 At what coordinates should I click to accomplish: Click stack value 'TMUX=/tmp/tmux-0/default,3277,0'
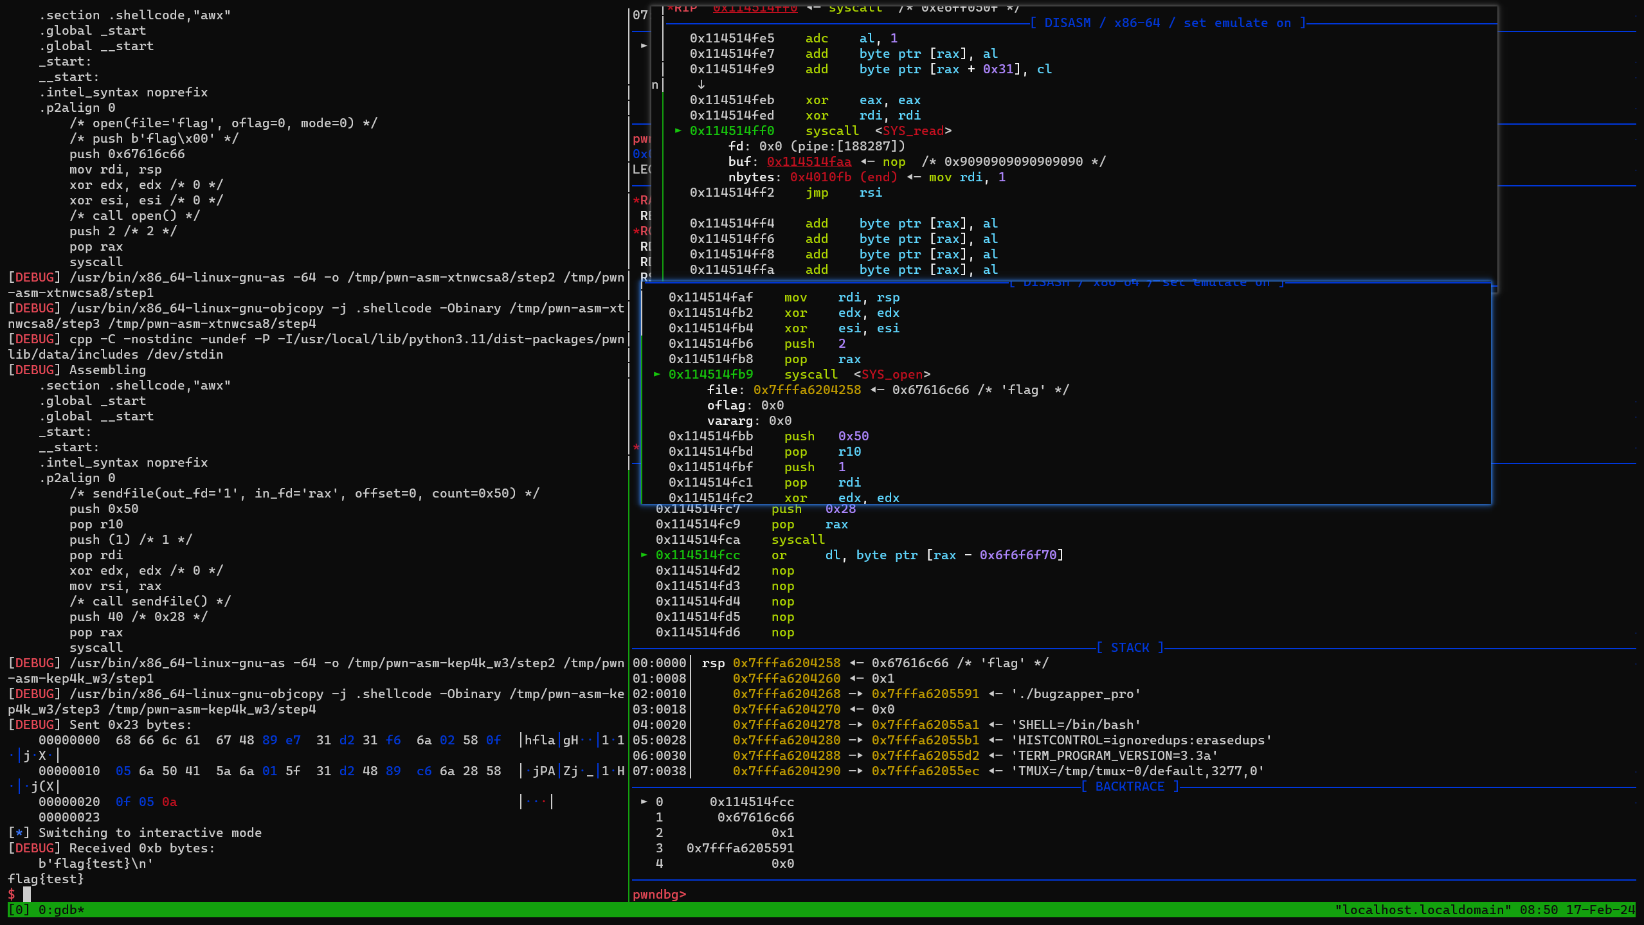[1138, 771]
